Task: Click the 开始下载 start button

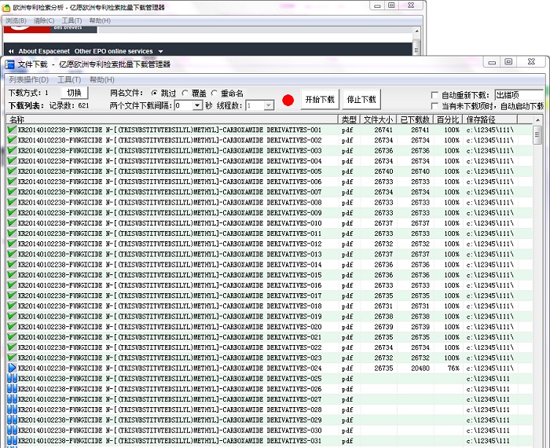Action: click(x=320, y=100)
